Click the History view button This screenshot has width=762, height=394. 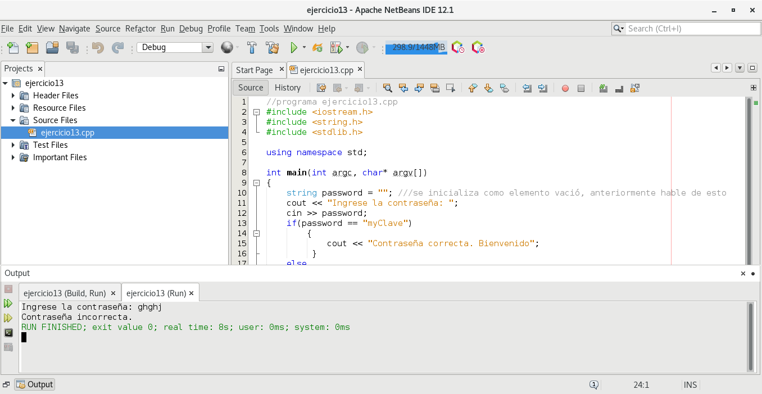pos(287,88)
